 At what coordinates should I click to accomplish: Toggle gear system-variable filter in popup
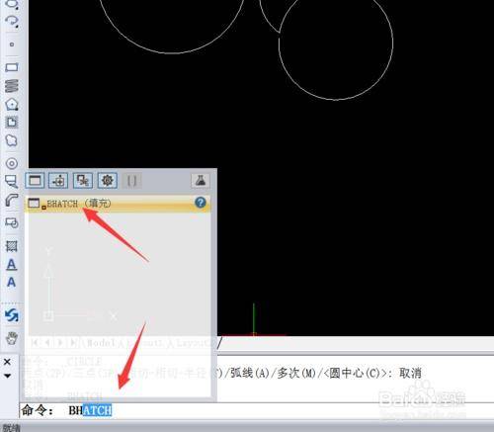[x=108, y=181]
